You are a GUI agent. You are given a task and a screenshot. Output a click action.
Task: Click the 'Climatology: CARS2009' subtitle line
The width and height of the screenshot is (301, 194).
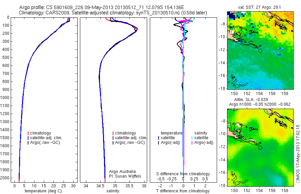[113, 13]
